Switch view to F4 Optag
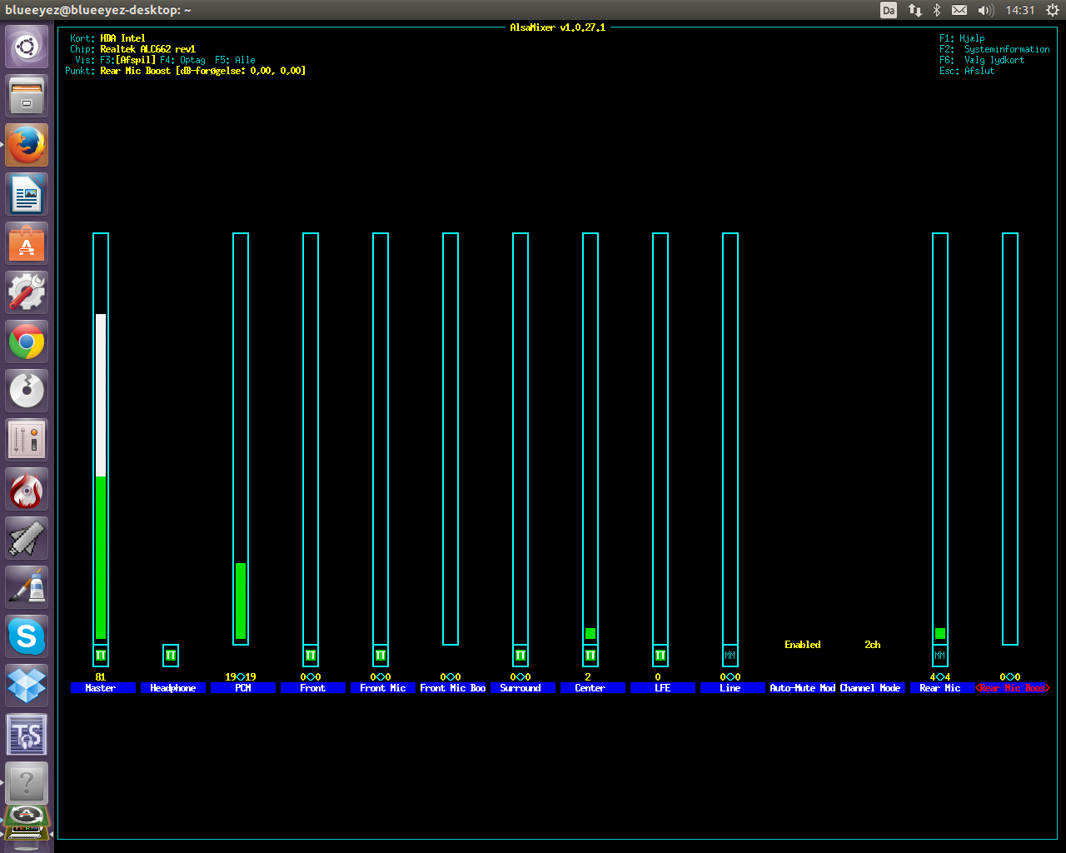This screenshot has width=1066, height=853. coord(183,60)
